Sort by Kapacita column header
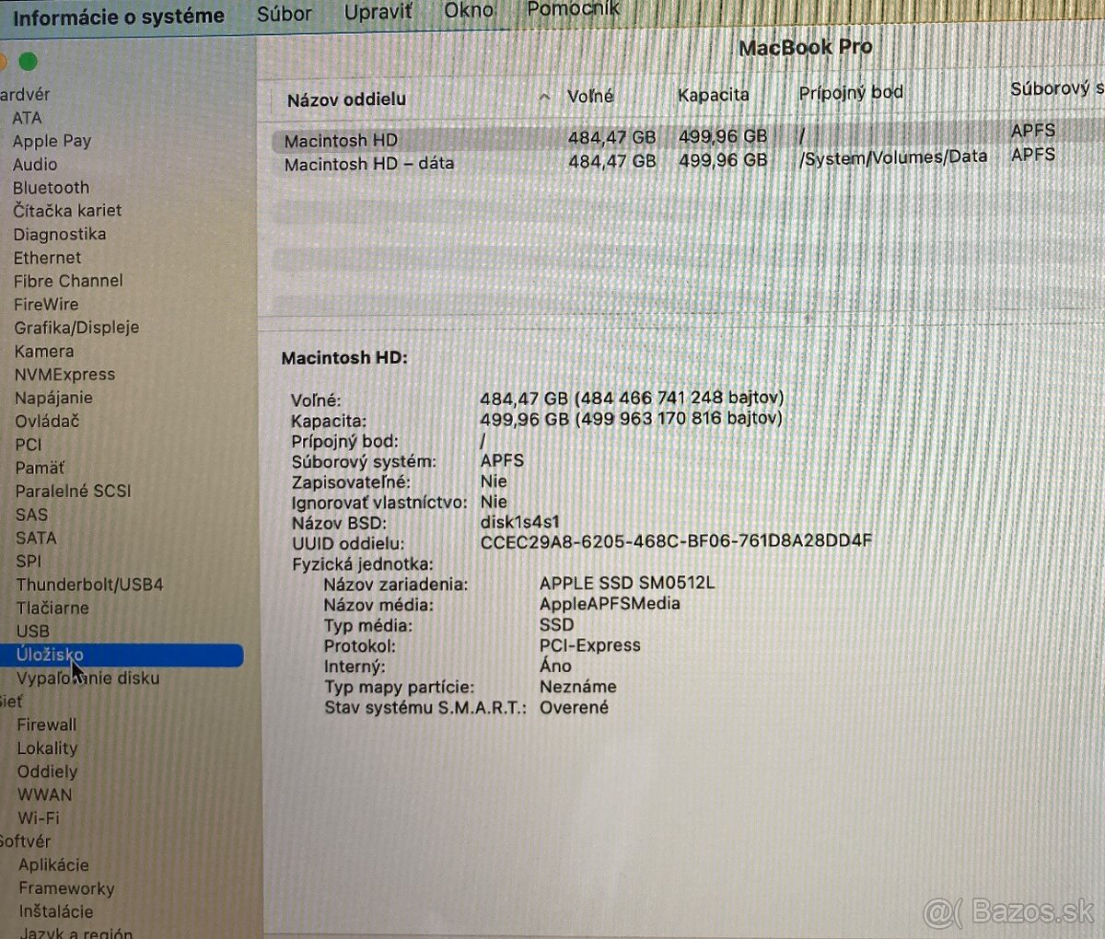The image size is (1105, 939). (x=713, y=94)
